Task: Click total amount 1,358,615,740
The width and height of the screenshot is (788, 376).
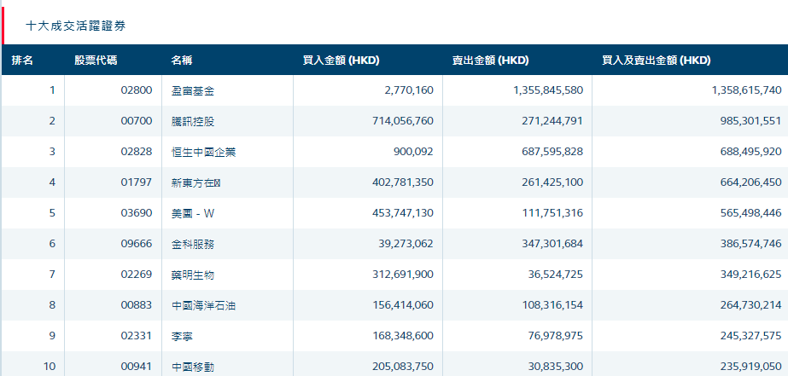Action: click(747, 90)
